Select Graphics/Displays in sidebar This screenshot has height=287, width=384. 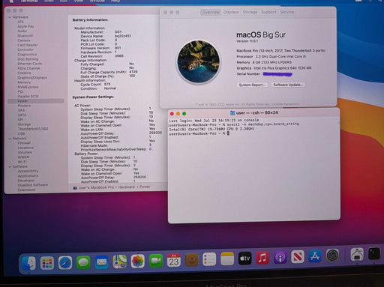32,78
